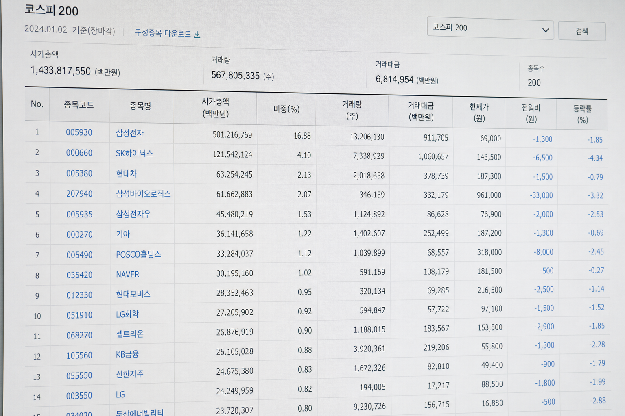Open stock code 035420 link

(x=79, y=275)
